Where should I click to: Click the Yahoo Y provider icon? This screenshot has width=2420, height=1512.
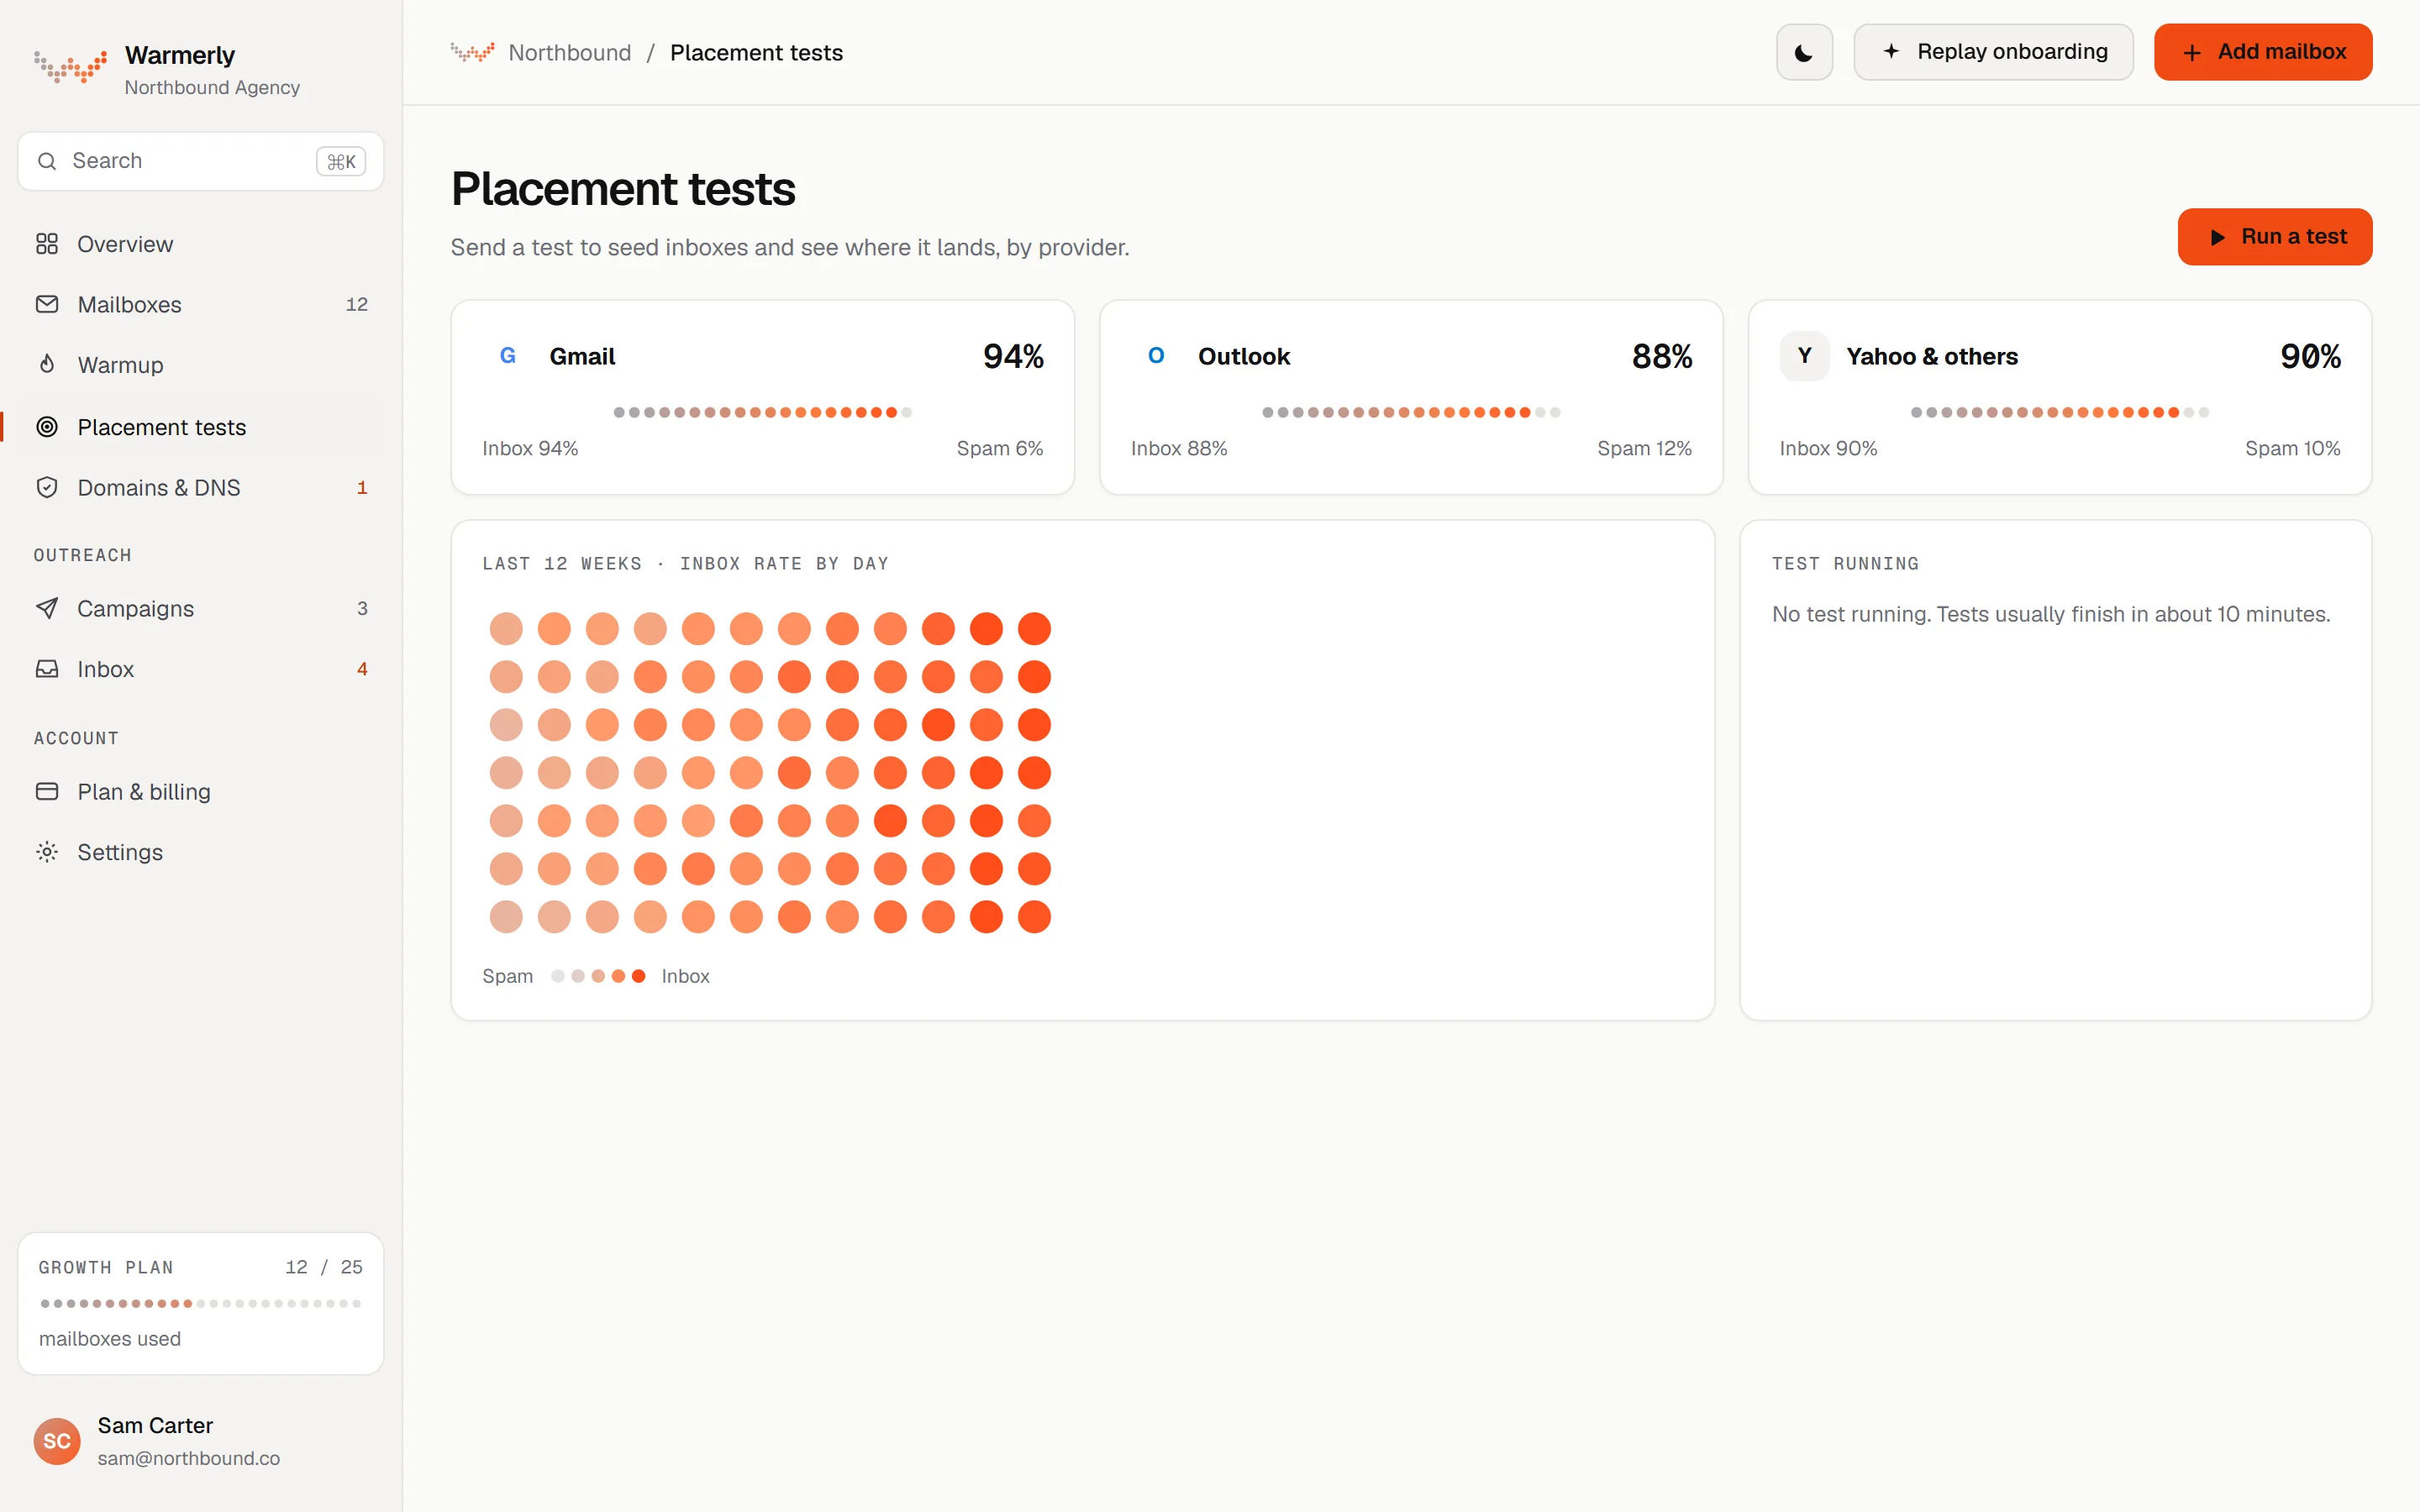(x=1805, y=356)
